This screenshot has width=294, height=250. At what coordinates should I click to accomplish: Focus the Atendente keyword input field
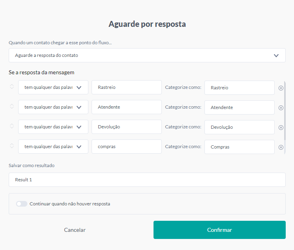coord(126,107)
